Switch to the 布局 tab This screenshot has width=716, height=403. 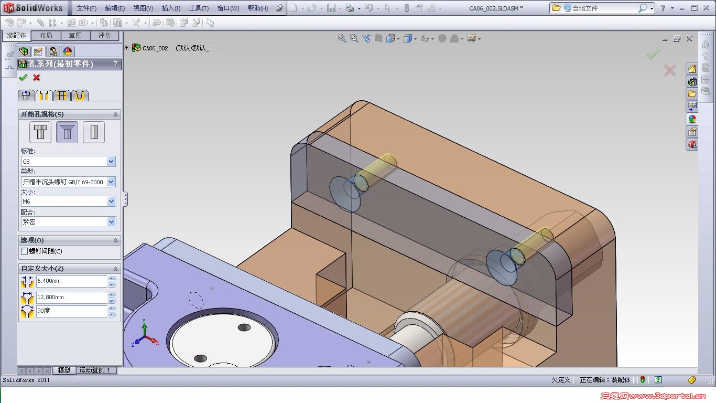(46, 36)
